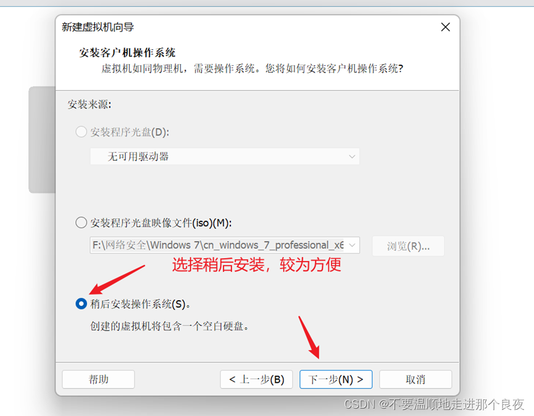The image size is (534, 416).
Task: Cancel the wizard via 取消
Action: click(415, 379)
